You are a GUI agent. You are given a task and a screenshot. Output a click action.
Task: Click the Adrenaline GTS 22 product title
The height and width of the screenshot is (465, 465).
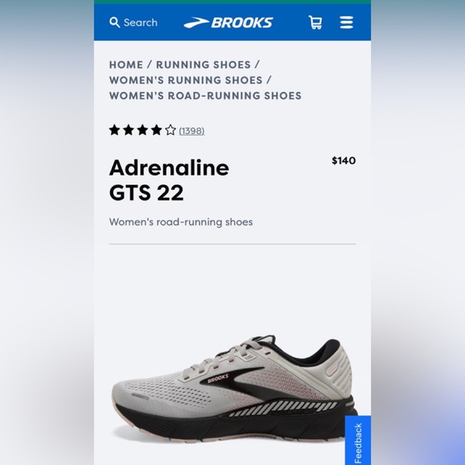(x=169, y=180)
